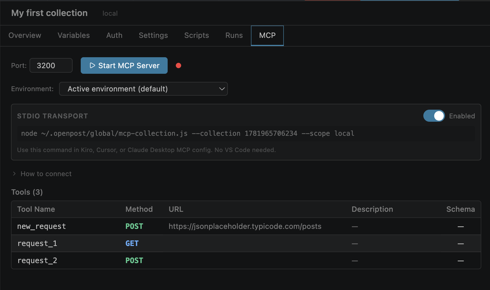Image resolution: width=490 pixels, height=290 pixels.
Task: Click the description dash for request_1
Action: tap(355, 244)
